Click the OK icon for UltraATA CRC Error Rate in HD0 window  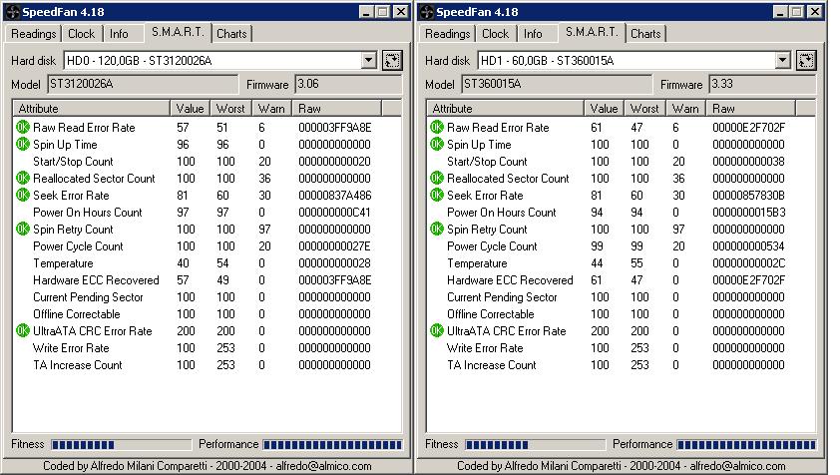pos(23,330)
